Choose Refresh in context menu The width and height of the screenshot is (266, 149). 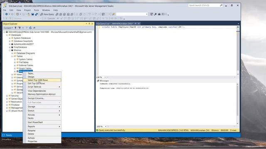(x=42, y=138)
